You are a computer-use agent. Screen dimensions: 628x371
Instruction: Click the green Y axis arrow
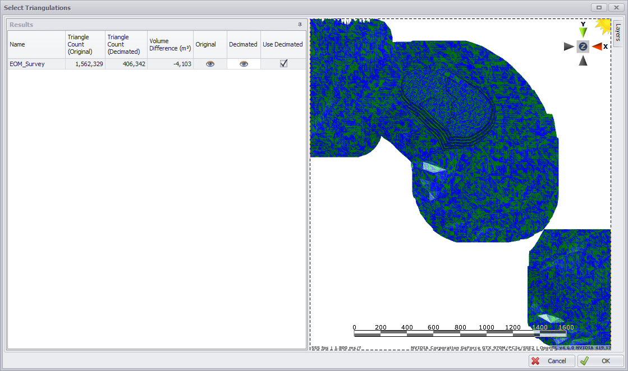coord(583,33)
